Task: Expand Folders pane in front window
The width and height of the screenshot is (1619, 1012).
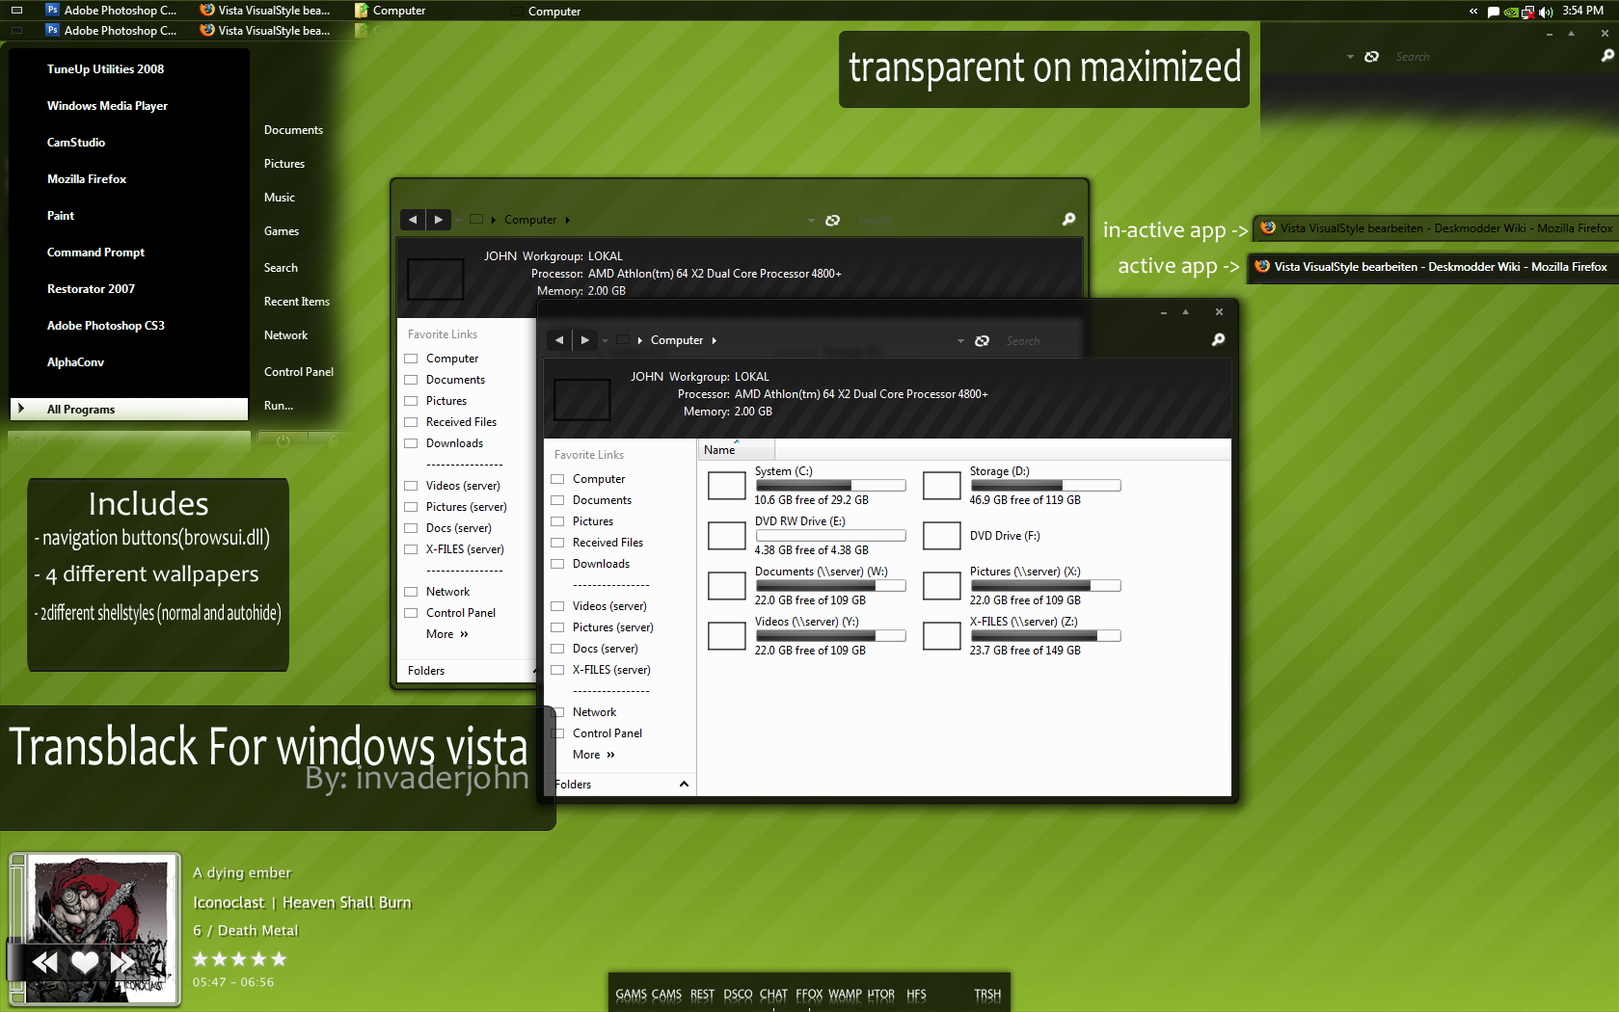Action: click(619, 785)
